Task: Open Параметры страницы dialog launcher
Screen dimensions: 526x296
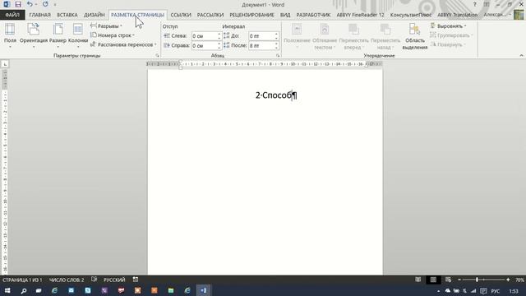Action: click(157, 55)
